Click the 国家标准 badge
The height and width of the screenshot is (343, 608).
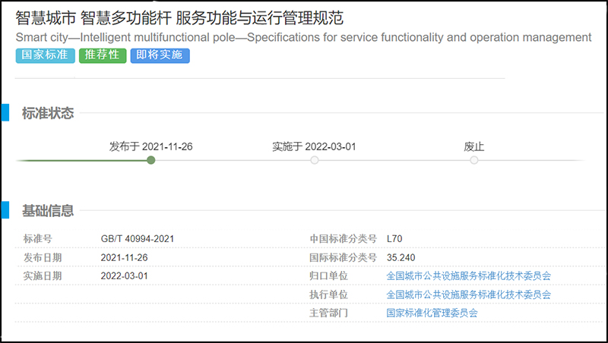[45, 55]
